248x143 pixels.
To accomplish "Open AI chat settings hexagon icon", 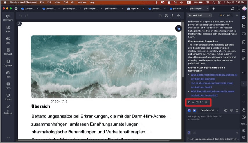I will (x=237, y=110).
